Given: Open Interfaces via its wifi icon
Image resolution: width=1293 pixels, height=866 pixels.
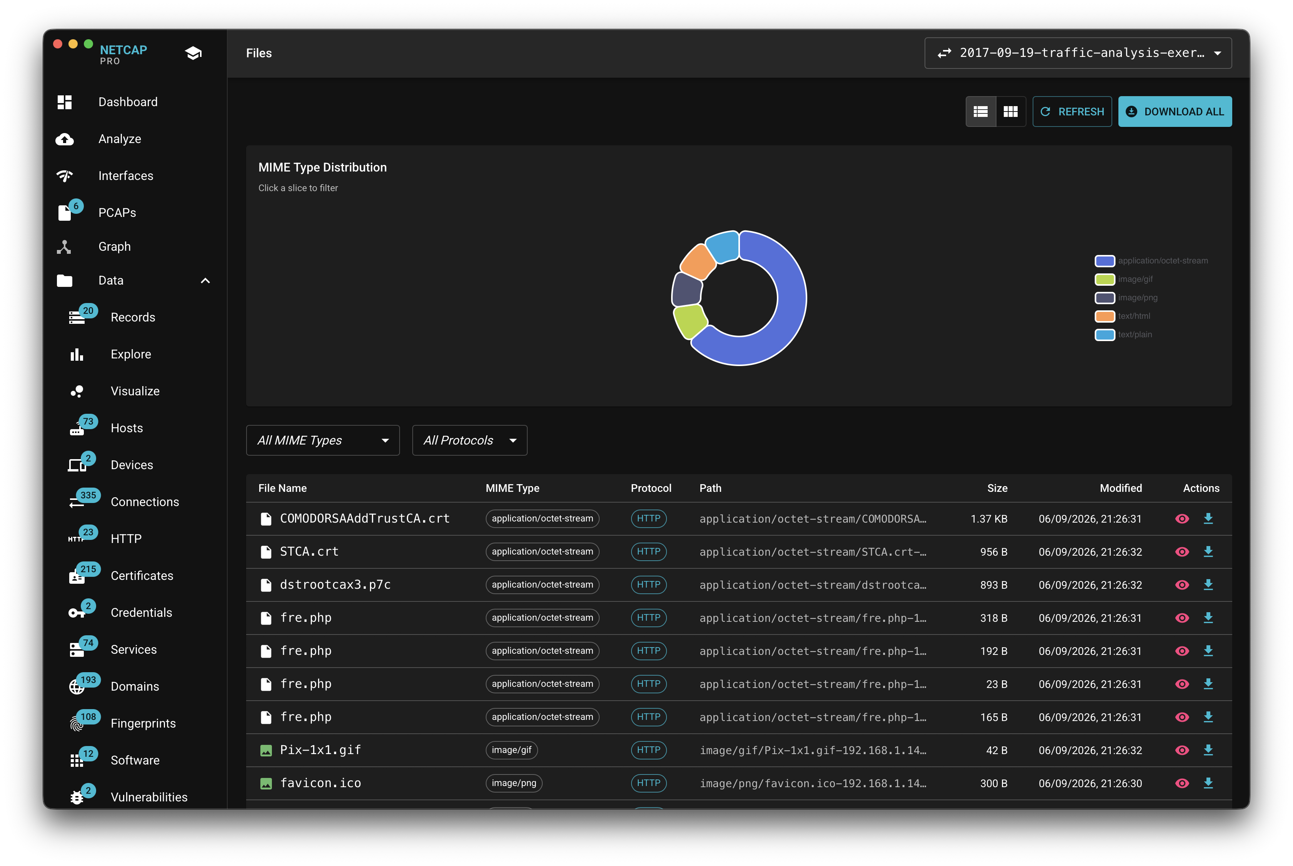Looking at the screenshot, I should 65,176.
